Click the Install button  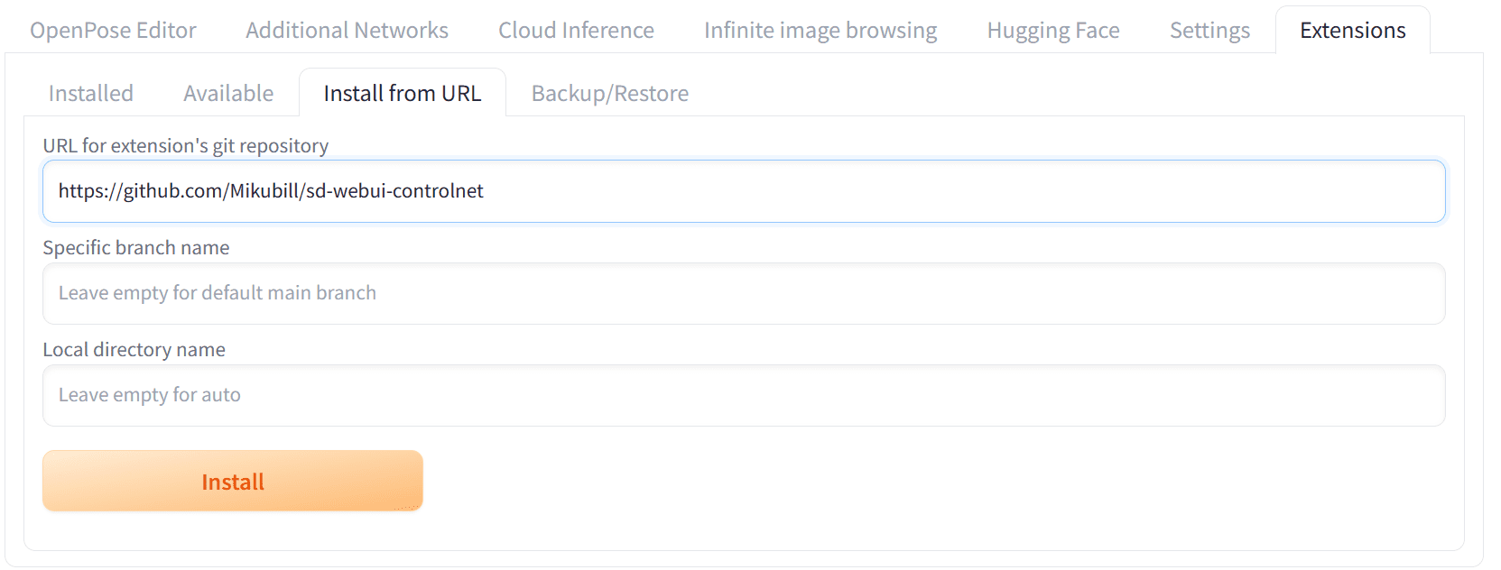[x=233, y=482]
